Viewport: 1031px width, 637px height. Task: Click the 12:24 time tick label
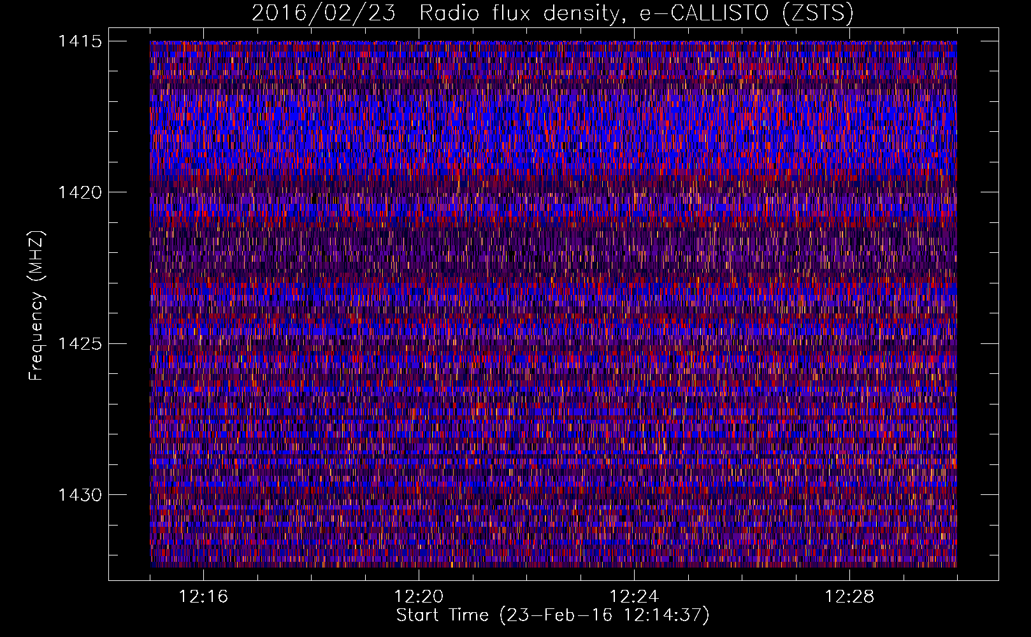point(634,597)
